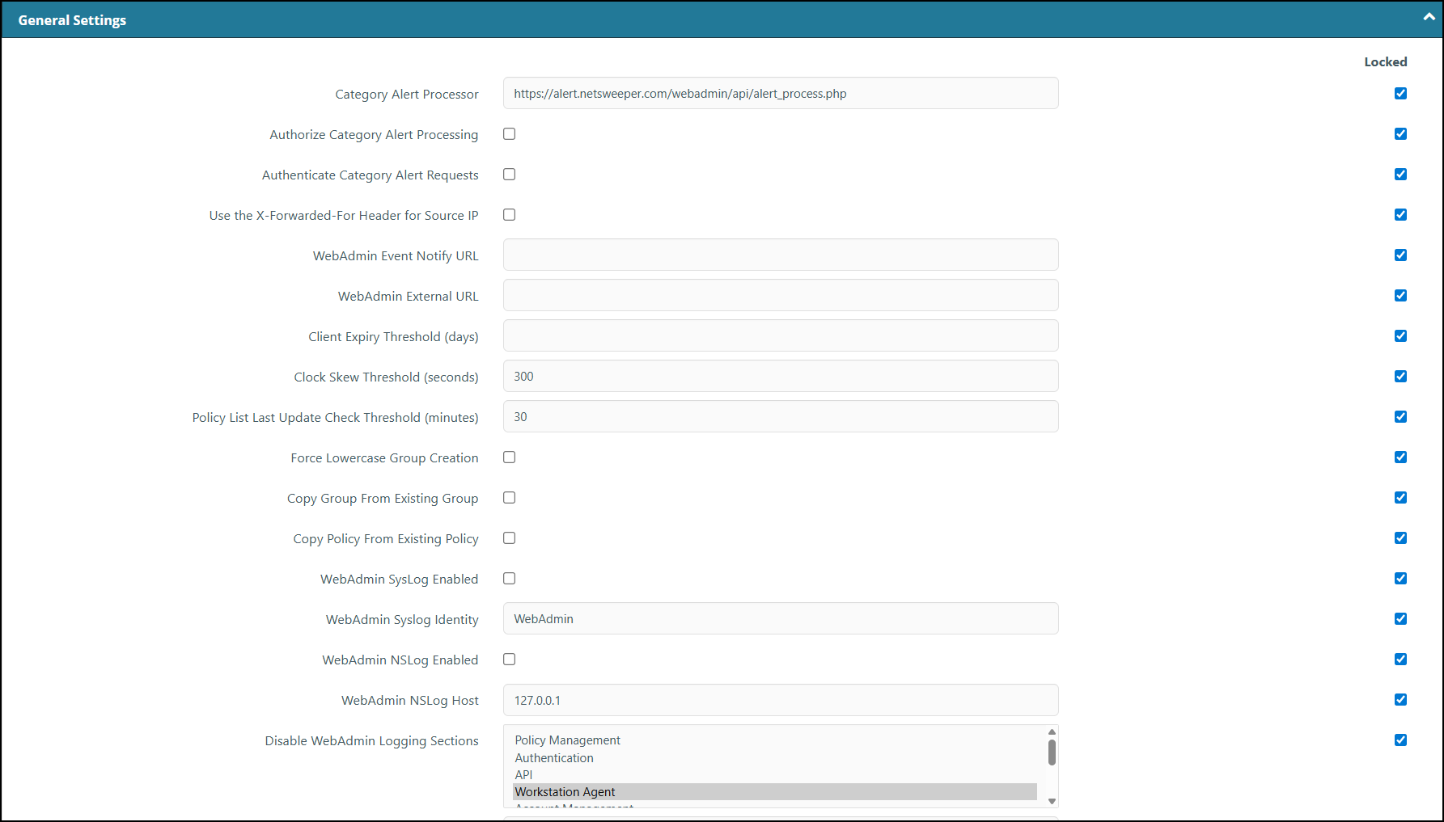The height and width of the screenshot is (822, 1444).
Task: Focus the WebAdmin Event Notify URL field
Action: [781, 255]
